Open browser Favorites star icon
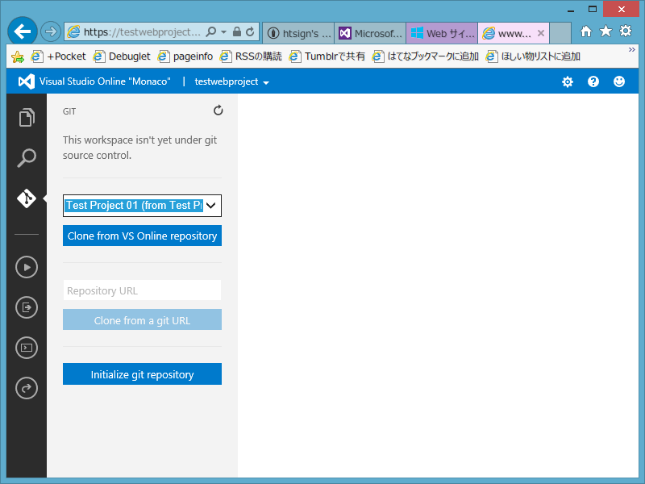 point(606,31)
